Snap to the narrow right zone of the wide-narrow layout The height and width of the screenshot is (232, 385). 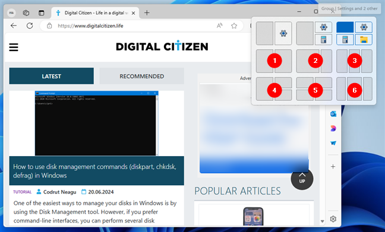[327, 61]
